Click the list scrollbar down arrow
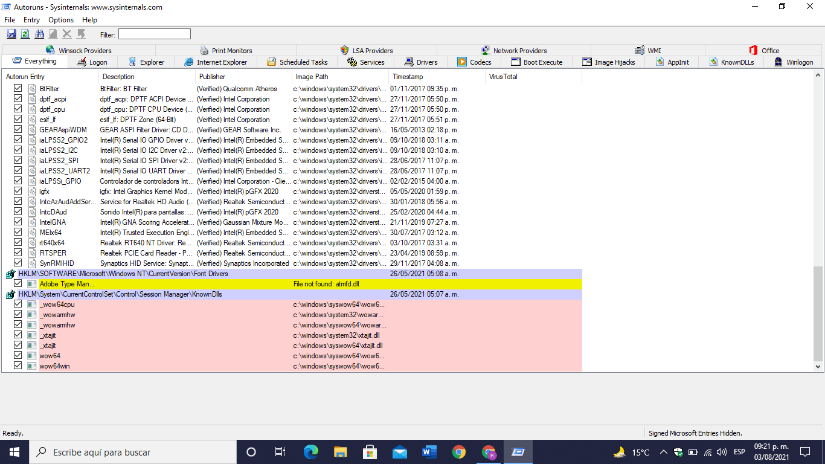This screenshot has height=464, width=825. pyautogui.click(x=818, y=367)
